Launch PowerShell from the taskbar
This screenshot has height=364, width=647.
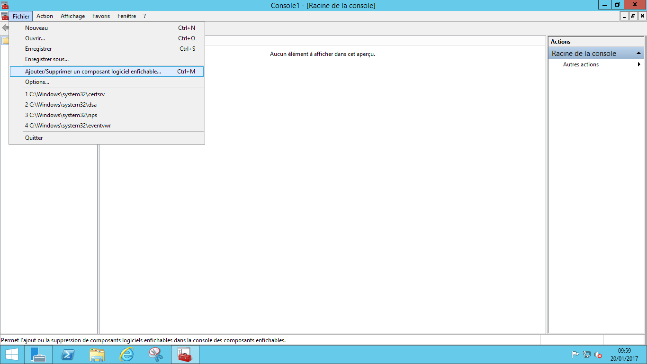pyautogui.click(x=68, y=354)
